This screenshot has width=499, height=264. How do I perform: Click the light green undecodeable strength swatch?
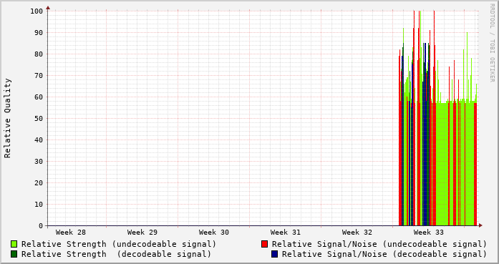coord(14,244)
